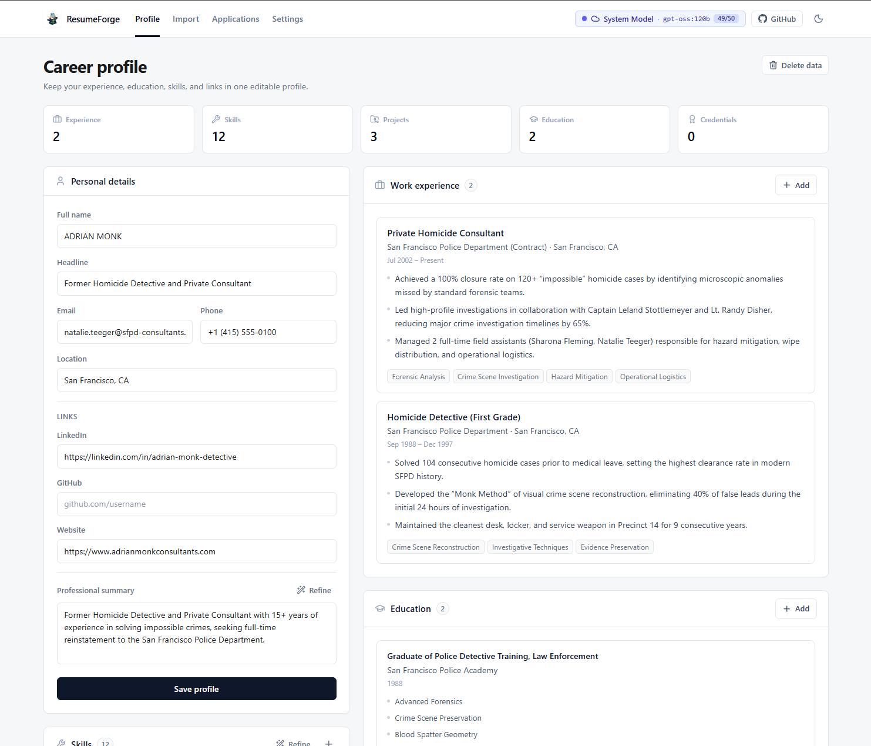Click the Location input field
871x746 pixels.
[x=197, y=380]
